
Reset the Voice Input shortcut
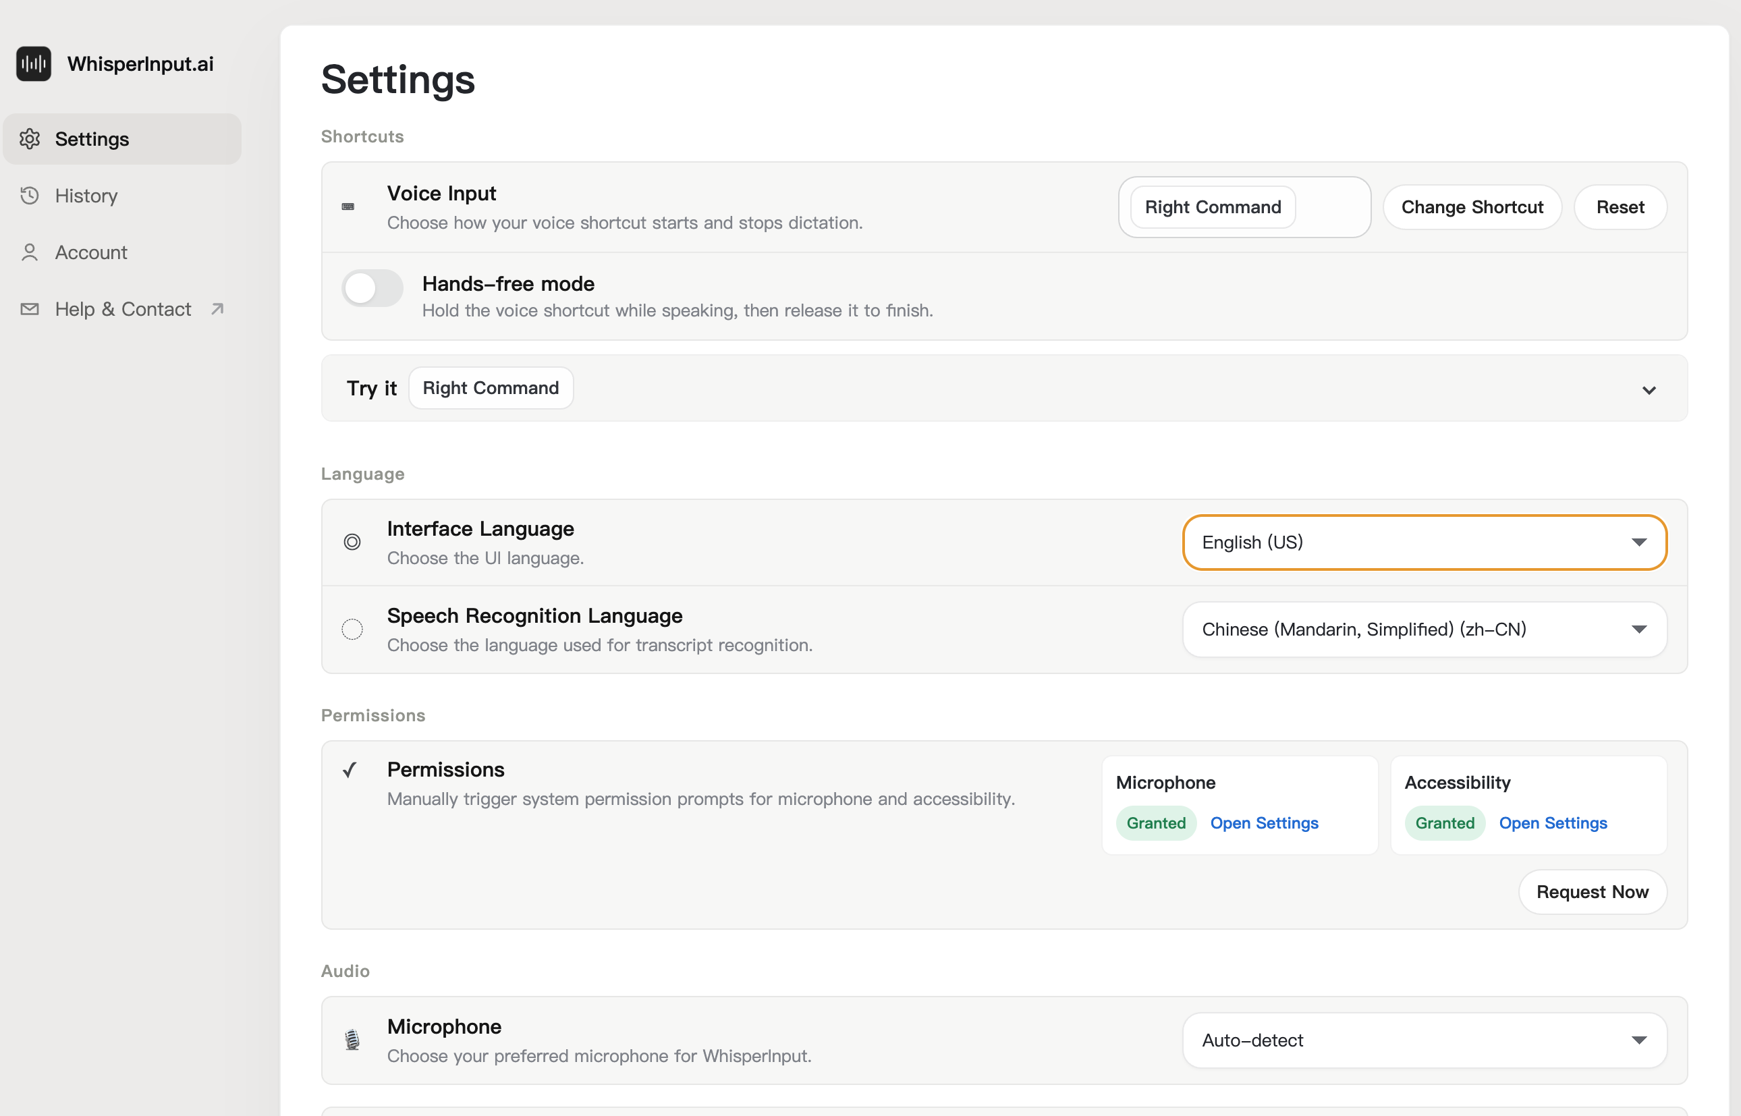point(1620,207)
